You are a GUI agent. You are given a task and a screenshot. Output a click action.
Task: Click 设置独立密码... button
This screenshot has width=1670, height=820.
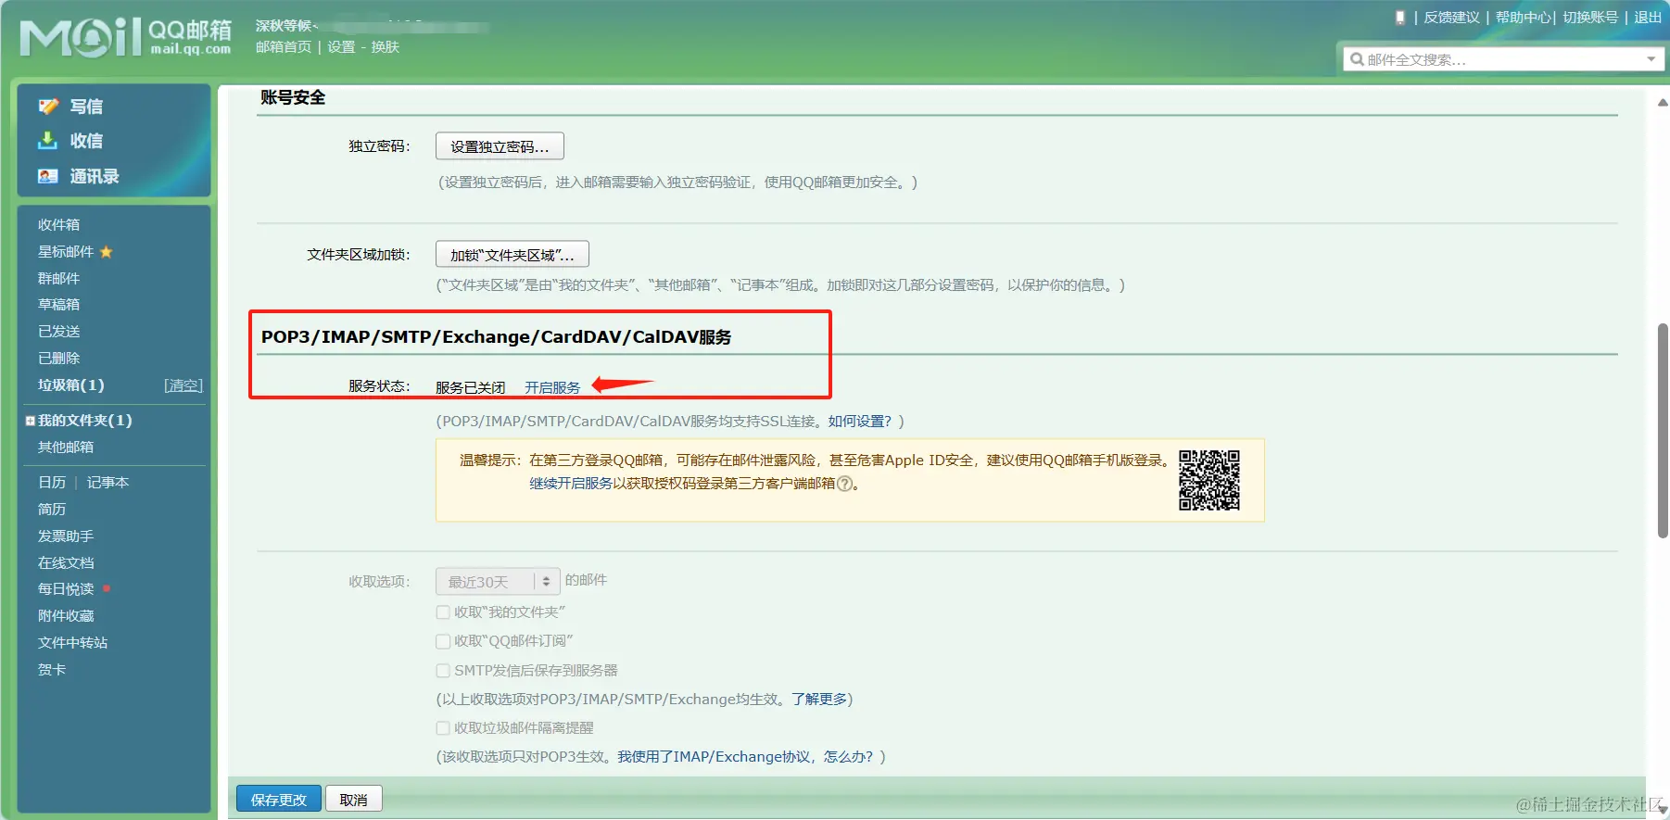500,146
